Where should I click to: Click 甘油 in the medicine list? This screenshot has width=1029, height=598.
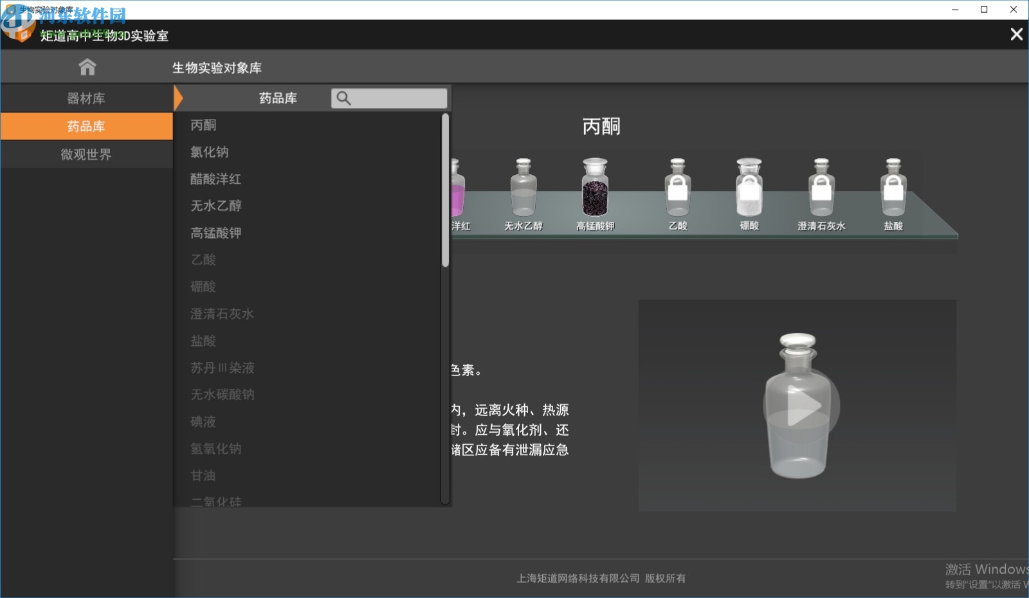[x=203, y=476]
